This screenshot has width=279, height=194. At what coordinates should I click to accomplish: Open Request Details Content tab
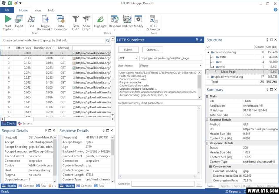26,186
